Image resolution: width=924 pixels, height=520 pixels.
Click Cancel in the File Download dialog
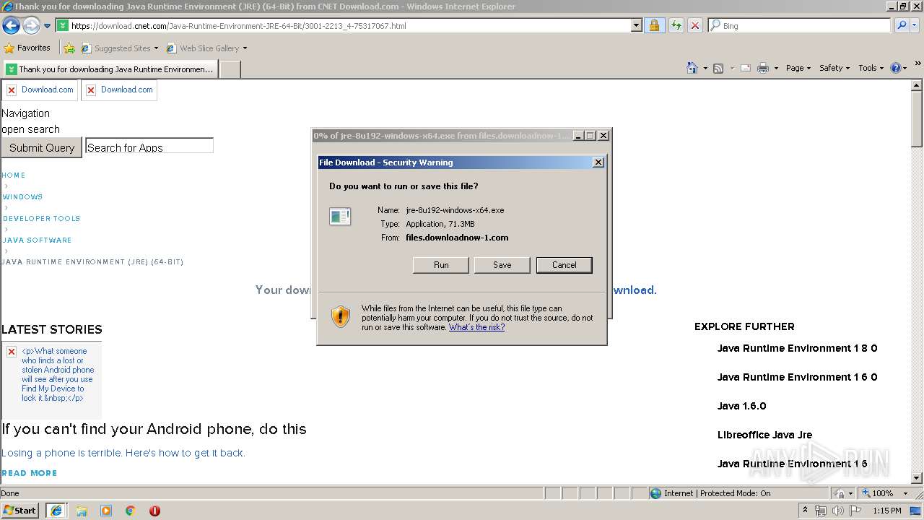pyautogui.click(x=565, y=265)
